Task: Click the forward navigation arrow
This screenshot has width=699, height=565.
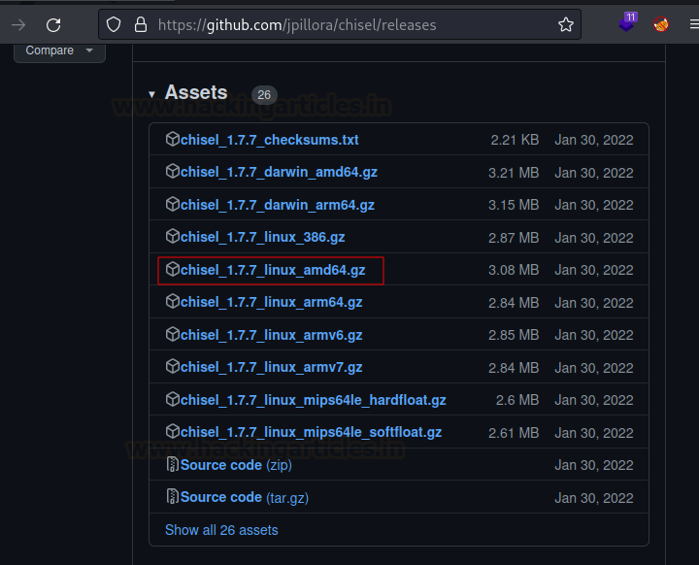Action: 18,25
